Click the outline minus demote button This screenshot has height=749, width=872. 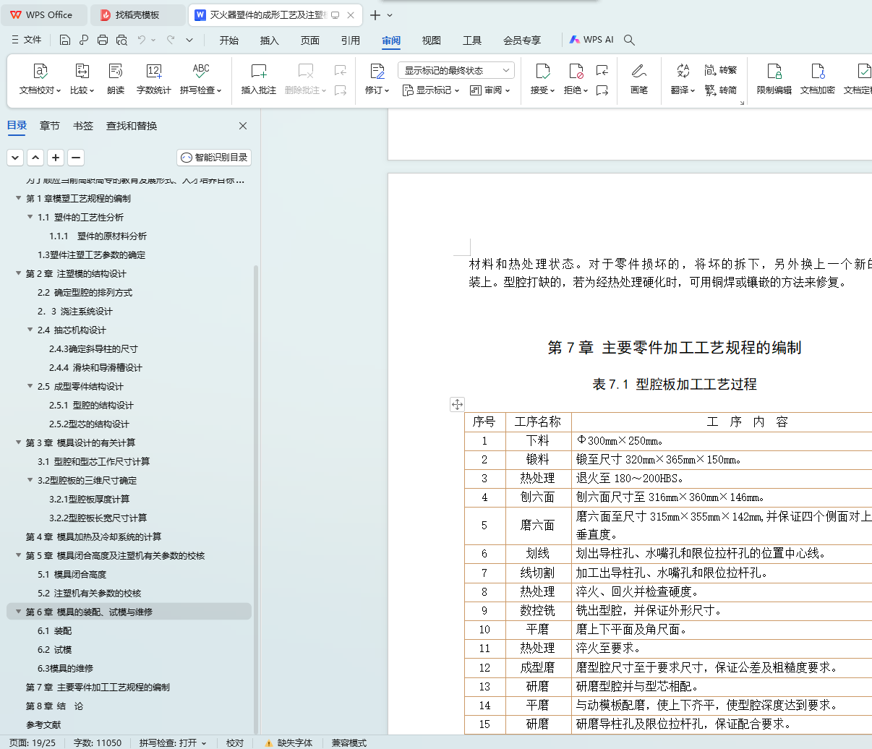click(x=76, y=157)
